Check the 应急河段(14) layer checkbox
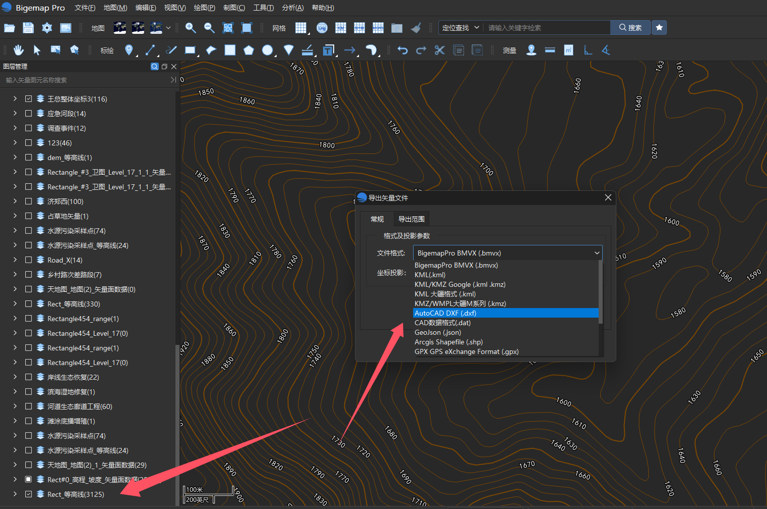 pos(28,114)
